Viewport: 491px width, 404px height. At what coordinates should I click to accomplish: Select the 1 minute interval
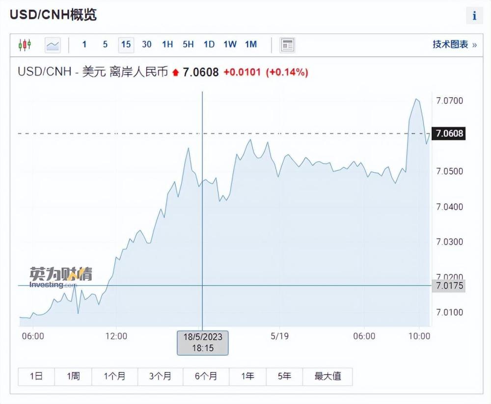[84, 45]
